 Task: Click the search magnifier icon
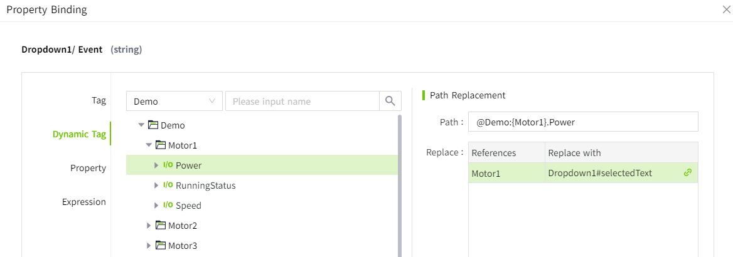coord(390,101)
